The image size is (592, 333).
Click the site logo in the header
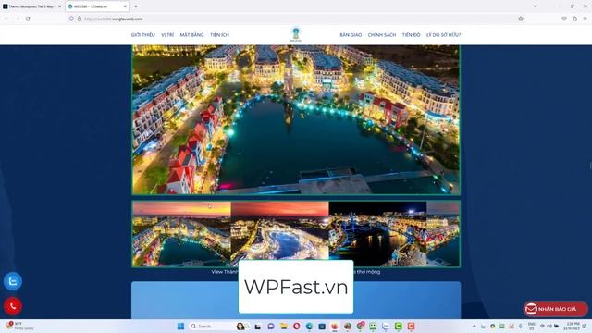tap(296, 34)
